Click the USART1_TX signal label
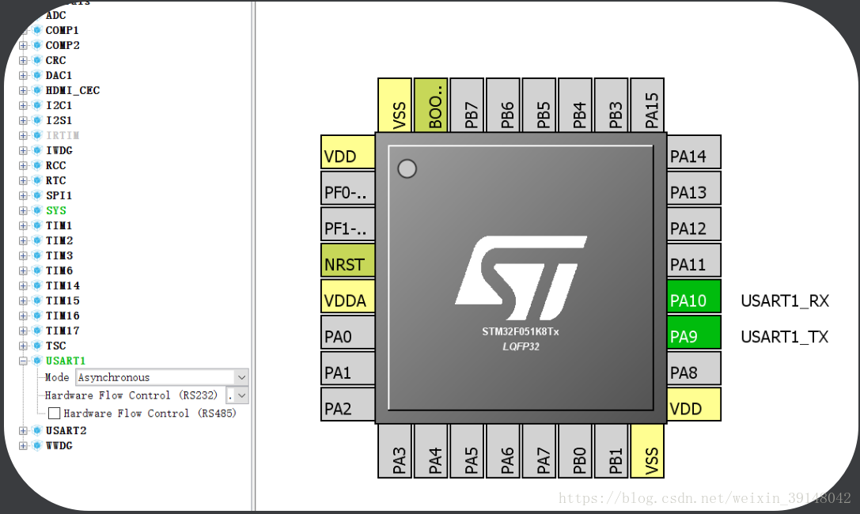Screen dimensions: 860x514 (785, 337)
